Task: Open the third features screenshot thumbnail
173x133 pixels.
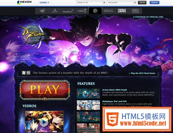Action: pos(88,117)
